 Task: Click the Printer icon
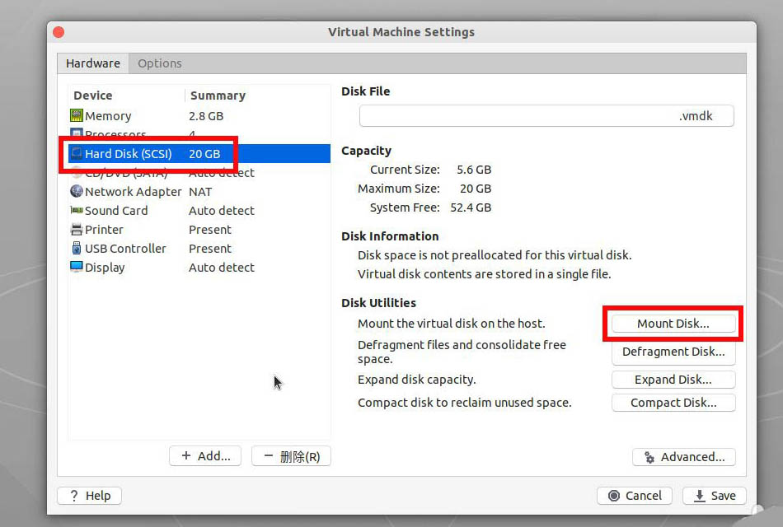pyautogui.click(x=77, y=230)
